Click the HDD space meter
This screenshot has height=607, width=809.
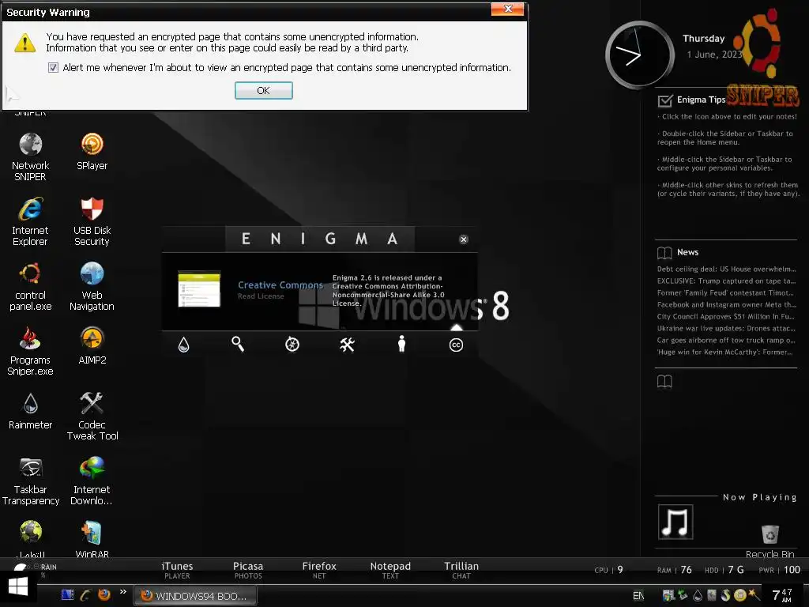coord(724,570)
